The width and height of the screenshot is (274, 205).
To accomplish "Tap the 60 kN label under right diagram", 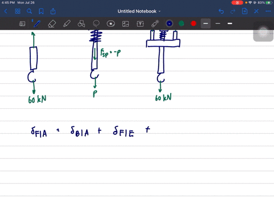I will (x=163, y=97).
